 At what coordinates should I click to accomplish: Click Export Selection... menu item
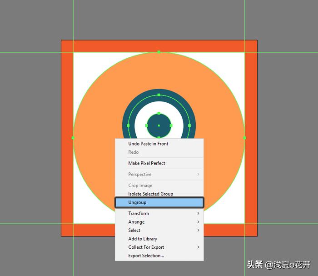coord(146,256)
